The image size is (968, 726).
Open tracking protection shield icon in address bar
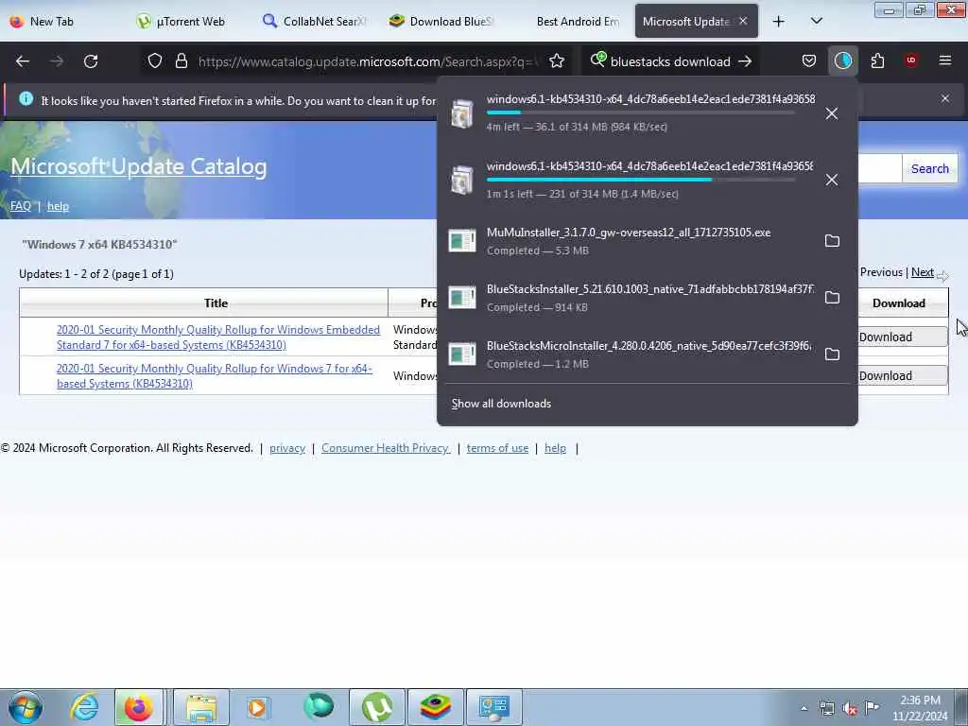155,61
